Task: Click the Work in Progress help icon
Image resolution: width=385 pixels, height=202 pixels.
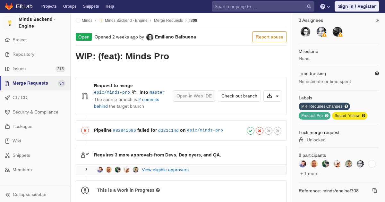Action: tap(158, 190)
